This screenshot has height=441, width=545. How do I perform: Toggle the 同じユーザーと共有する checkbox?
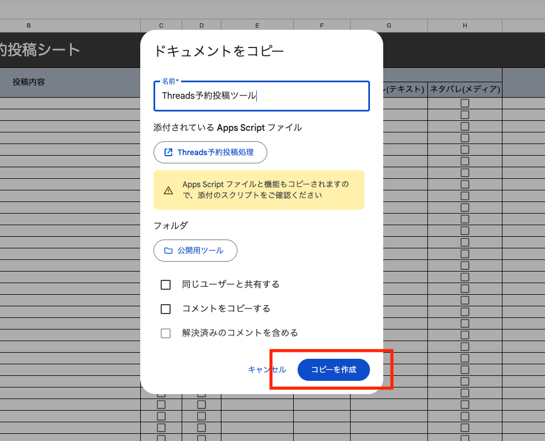point(166,285)
